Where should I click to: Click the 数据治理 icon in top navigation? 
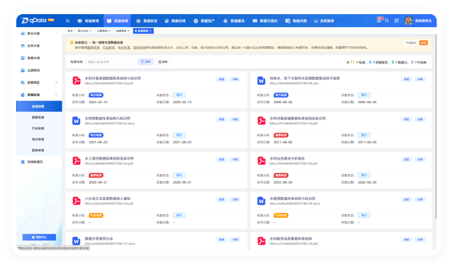point(167,21)
